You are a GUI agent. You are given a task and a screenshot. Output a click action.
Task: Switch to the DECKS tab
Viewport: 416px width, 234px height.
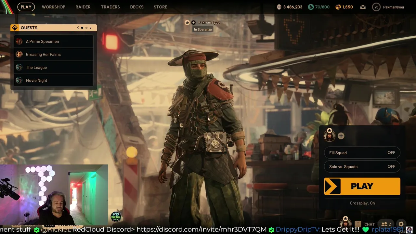pyautogui.click(x=137, y=7)
